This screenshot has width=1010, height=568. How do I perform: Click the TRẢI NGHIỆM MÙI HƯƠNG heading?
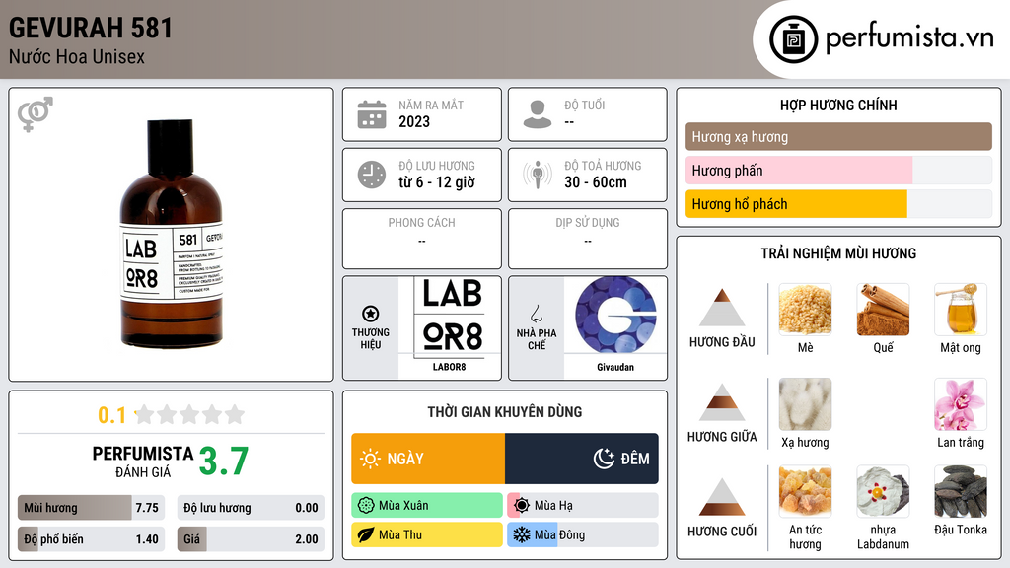tap(838, 253)
